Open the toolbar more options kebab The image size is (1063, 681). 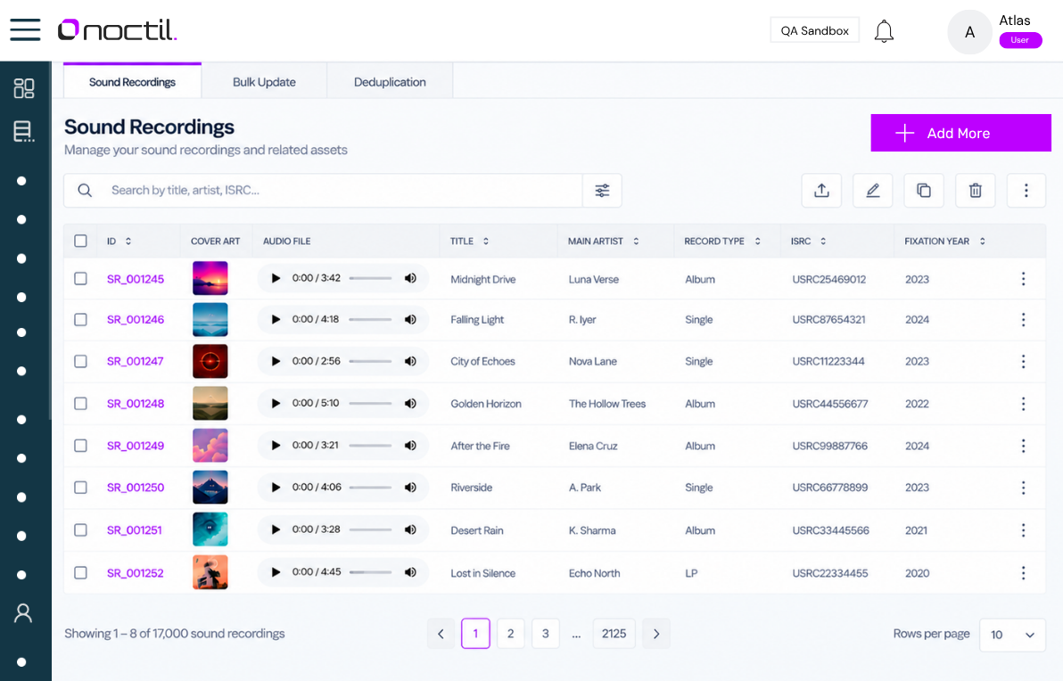click(x=1026, y=191)
